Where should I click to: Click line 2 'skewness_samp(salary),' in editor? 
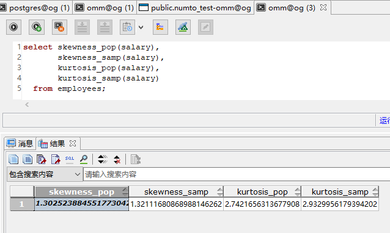click(111, 57)
